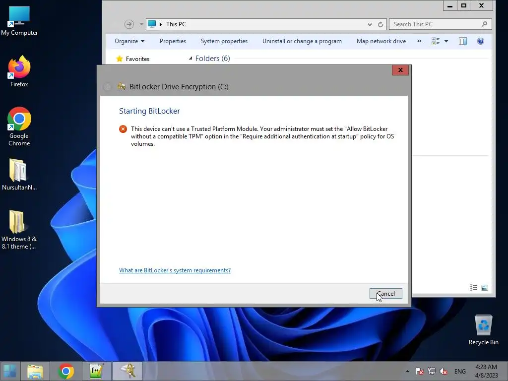Click the Start button on taskbar

(10, 371)
